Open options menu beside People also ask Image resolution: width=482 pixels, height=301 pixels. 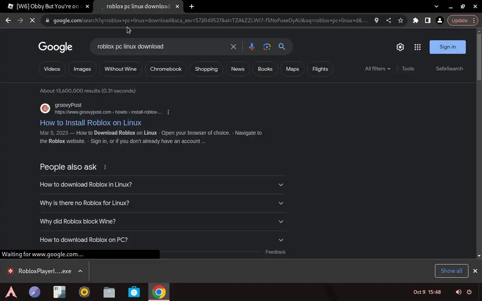(105, 167)
